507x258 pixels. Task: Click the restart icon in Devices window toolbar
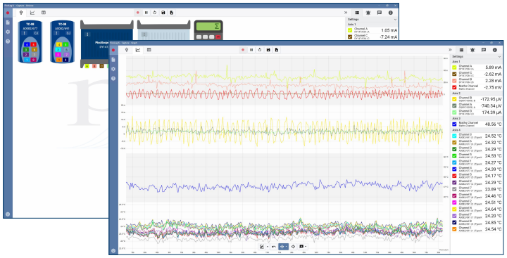(154, 13)
